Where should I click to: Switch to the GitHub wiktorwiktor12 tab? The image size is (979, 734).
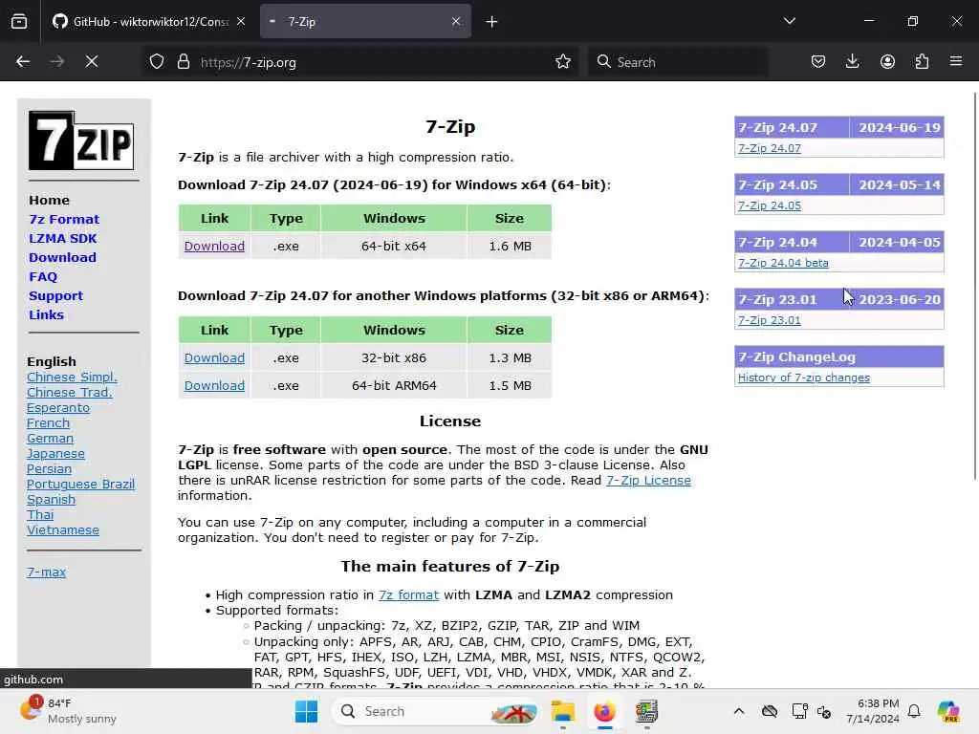coord(149,22)
